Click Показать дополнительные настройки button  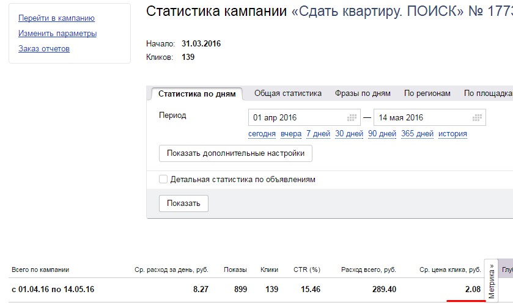tap(235, 153)
